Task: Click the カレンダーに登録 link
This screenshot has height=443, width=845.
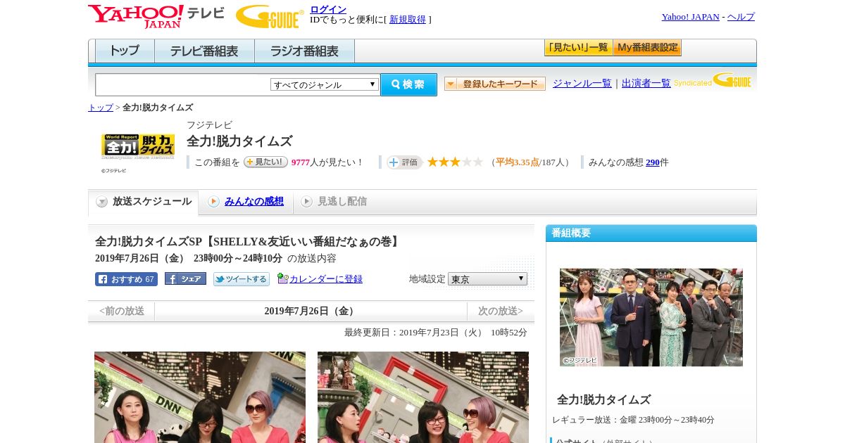Action: tap(326, 279)
